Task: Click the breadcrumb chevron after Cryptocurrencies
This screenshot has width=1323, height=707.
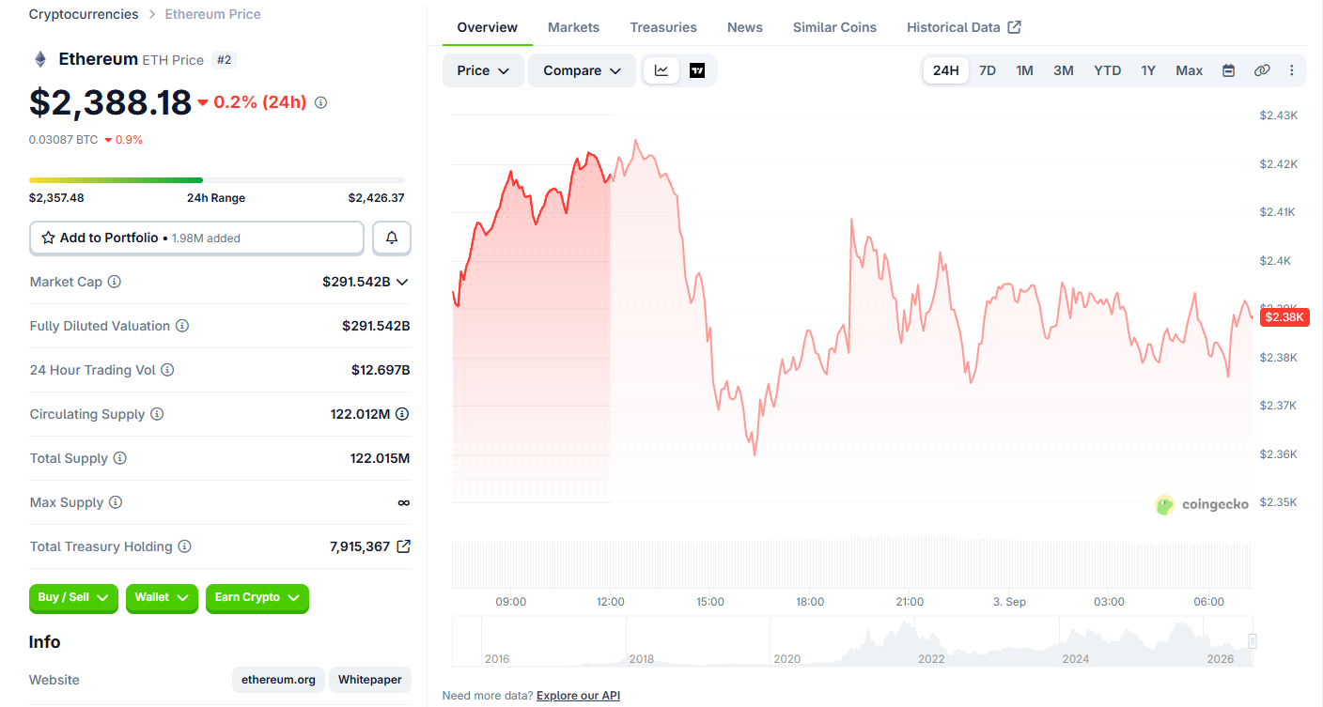Action: pyautogui.click(x=151, y=14)
